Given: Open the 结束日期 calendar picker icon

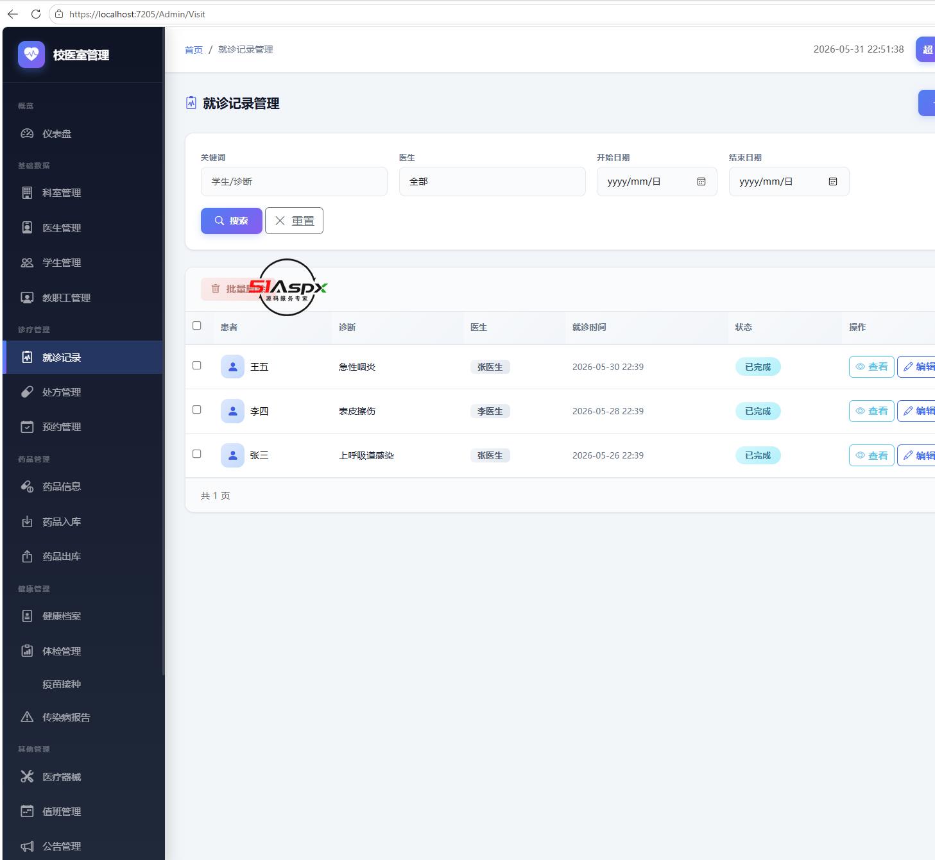Looking at the screenshot, I should pos(833,181).
